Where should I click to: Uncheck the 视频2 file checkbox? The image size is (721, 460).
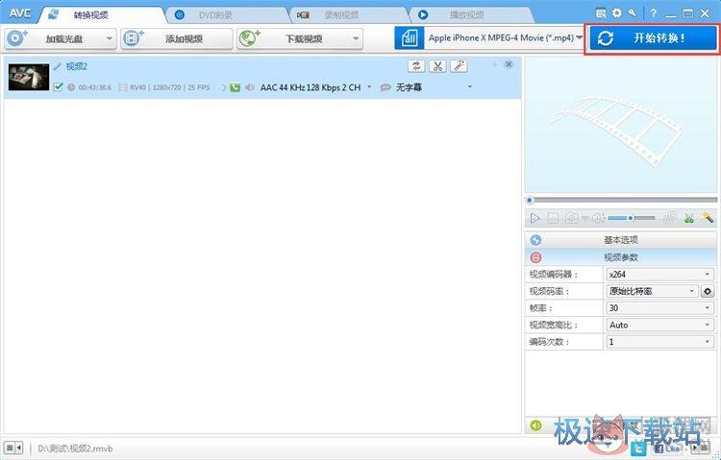[x=58, y=86]
